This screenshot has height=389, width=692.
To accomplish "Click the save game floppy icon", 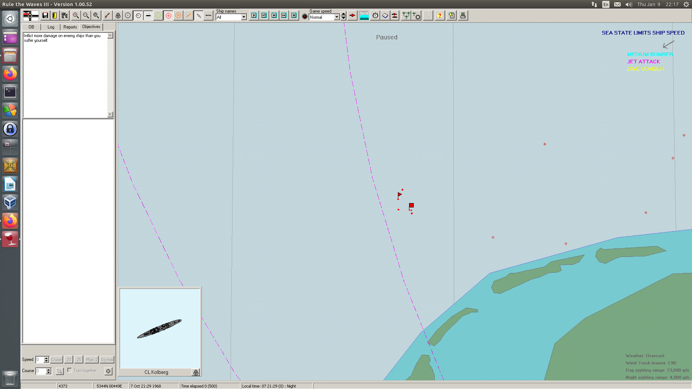I will tap(45, 15).
